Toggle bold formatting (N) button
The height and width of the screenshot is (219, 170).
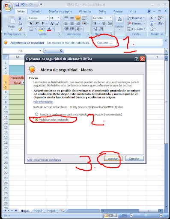(31, 24)
